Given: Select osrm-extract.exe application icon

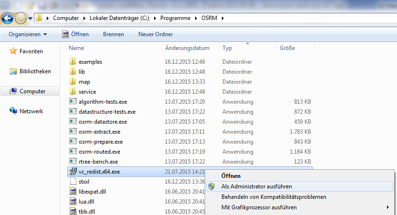Looking at the screenshot, I should [x=73, y=131].
